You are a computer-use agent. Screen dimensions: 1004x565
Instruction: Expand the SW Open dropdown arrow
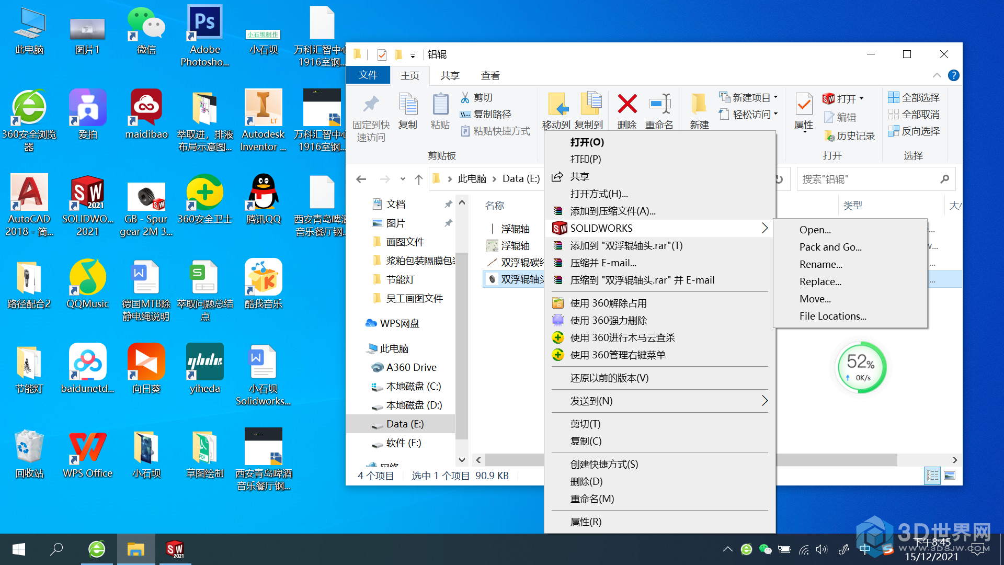(862, 99)
